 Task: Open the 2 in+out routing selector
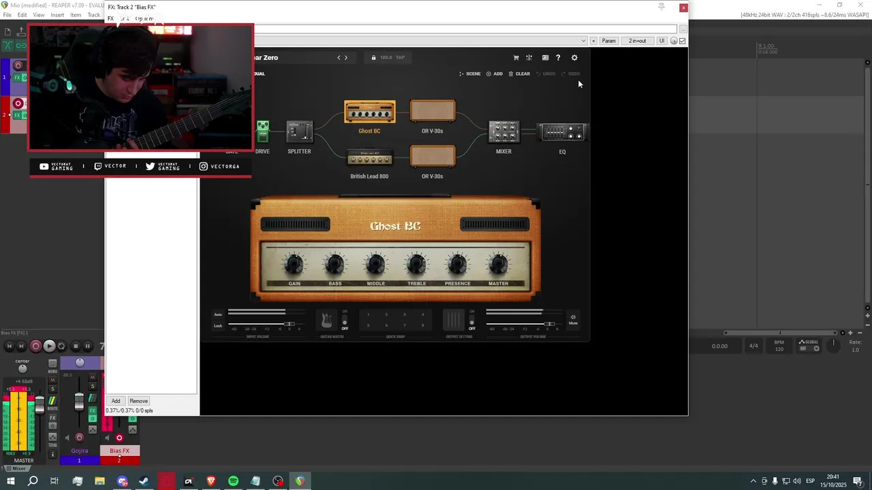637,41
